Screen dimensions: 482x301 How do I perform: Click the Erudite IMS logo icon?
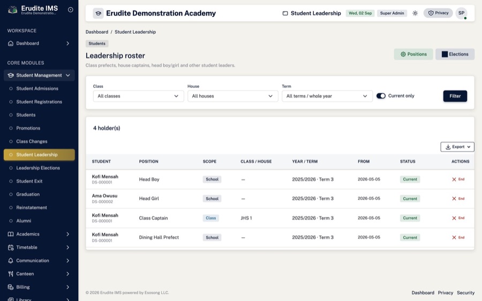[12, 10]
